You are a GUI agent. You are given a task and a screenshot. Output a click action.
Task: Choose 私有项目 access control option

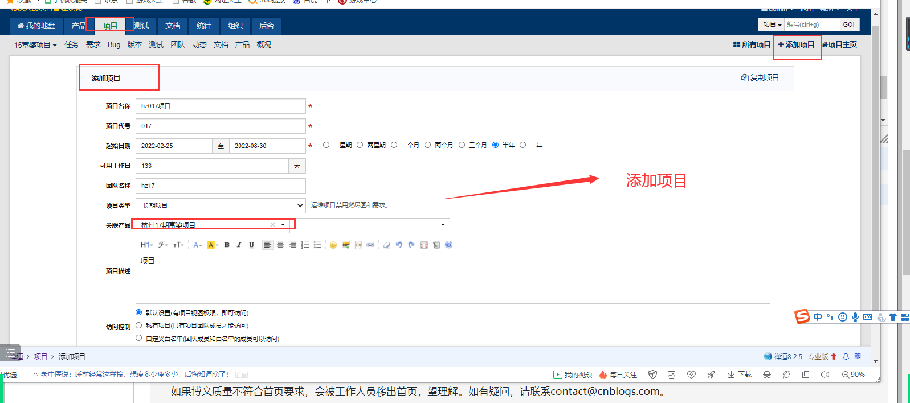click(138, 326)
